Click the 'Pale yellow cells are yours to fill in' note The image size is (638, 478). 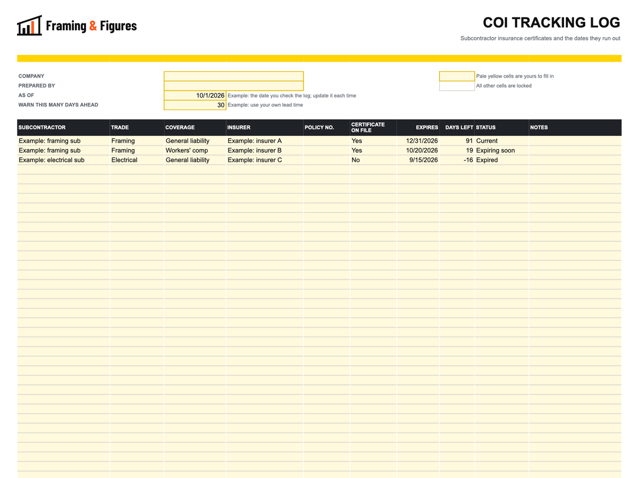click(515, 76)
